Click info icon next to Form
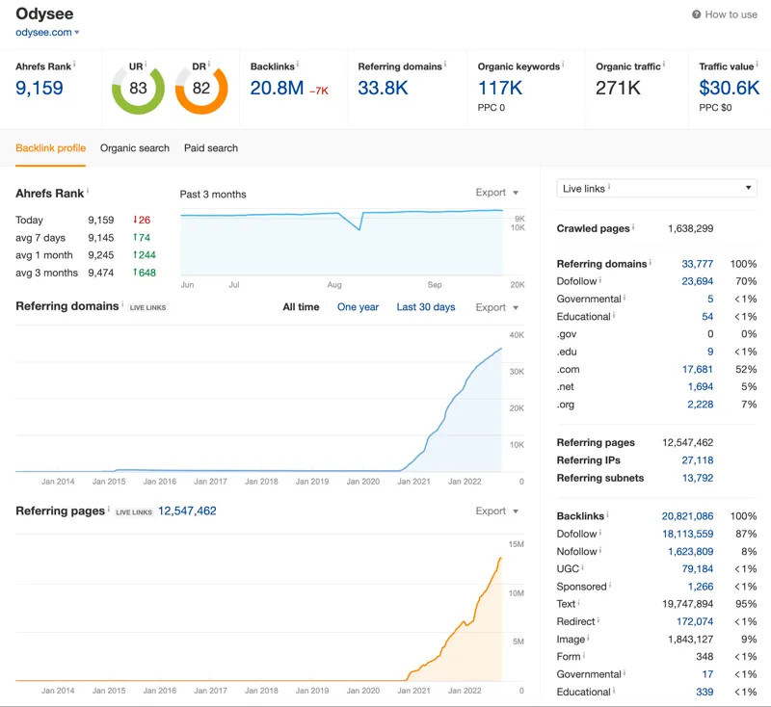 [584, 655]
